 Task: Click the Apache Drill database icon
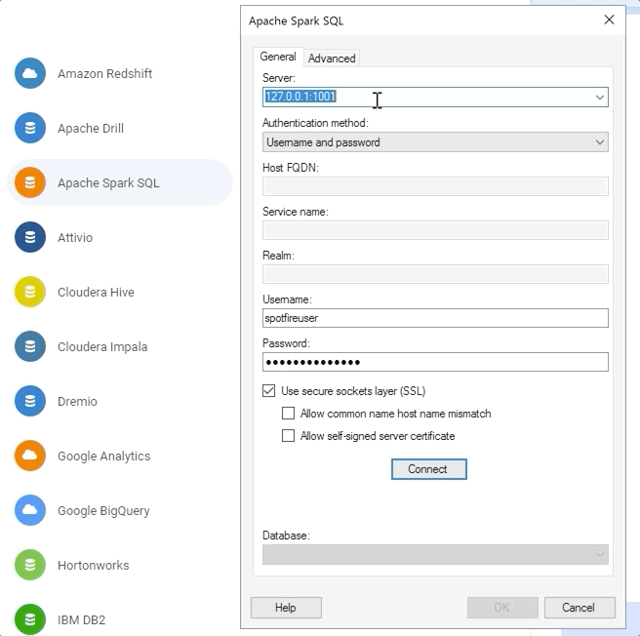pos(30,128)
